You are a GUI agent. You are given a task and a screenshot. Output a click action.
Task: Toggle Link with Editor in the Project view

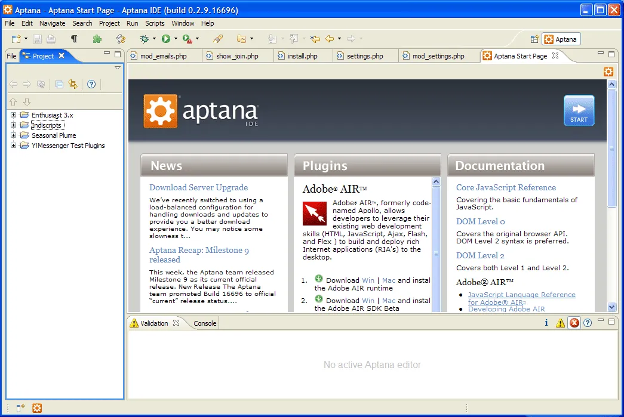click(x=72, y=85)
